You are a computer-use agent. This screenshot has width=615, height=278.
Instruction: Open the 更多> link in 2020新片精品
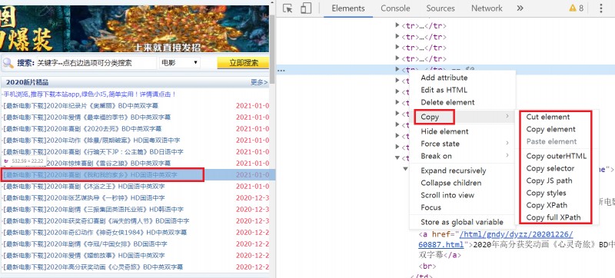(259, 82)
